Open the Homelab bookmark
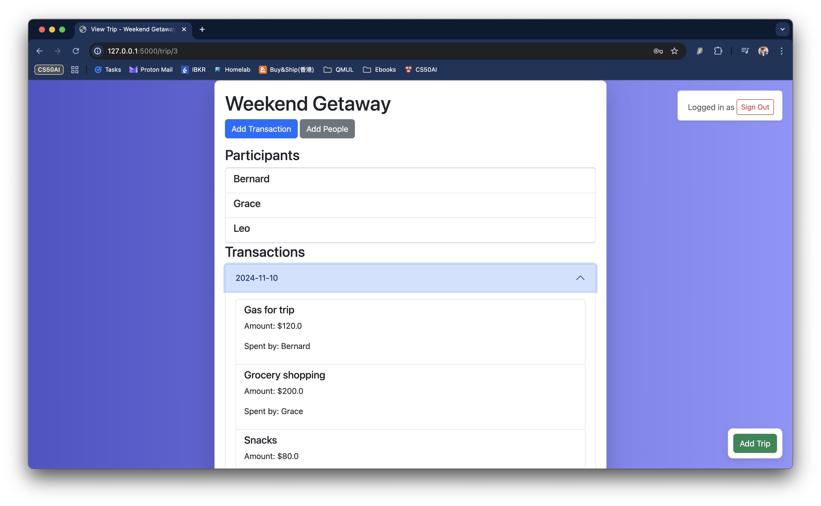The image size is (821, 506). [x=233, y=70]
